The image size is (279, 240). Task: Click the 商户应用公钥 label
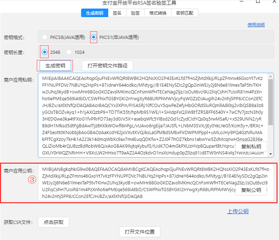tap(19, 171)
